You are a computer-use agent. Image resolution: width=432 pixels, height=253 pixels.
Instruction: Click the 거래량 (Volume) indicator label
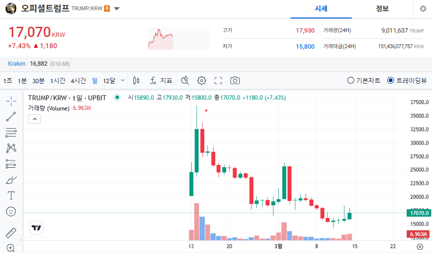pyautogui.click(x=49, y=108)
